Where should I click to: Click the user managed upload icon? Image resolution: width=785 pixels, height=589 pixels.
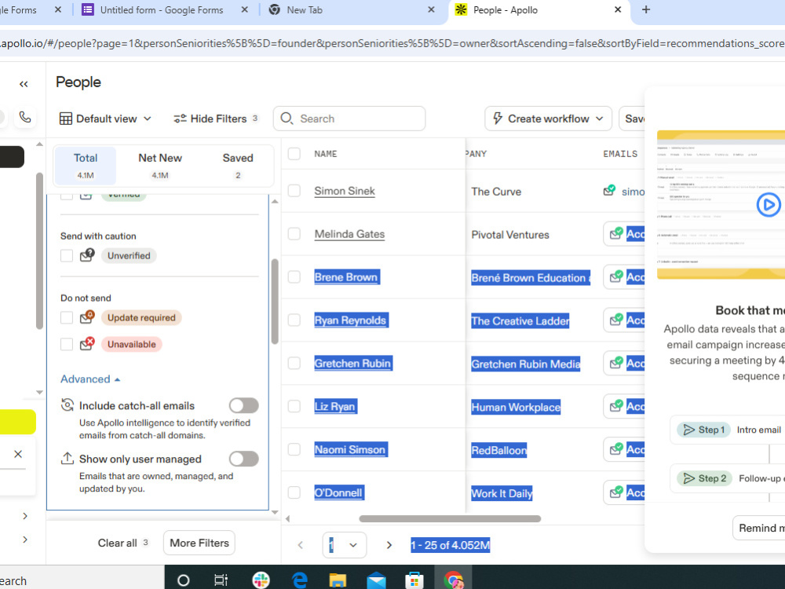pyautogui.click(x=67, y=459)
